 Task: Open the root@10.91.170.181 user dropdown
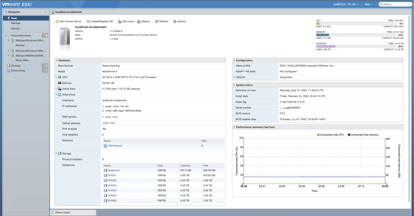click(x=346, y=4)
